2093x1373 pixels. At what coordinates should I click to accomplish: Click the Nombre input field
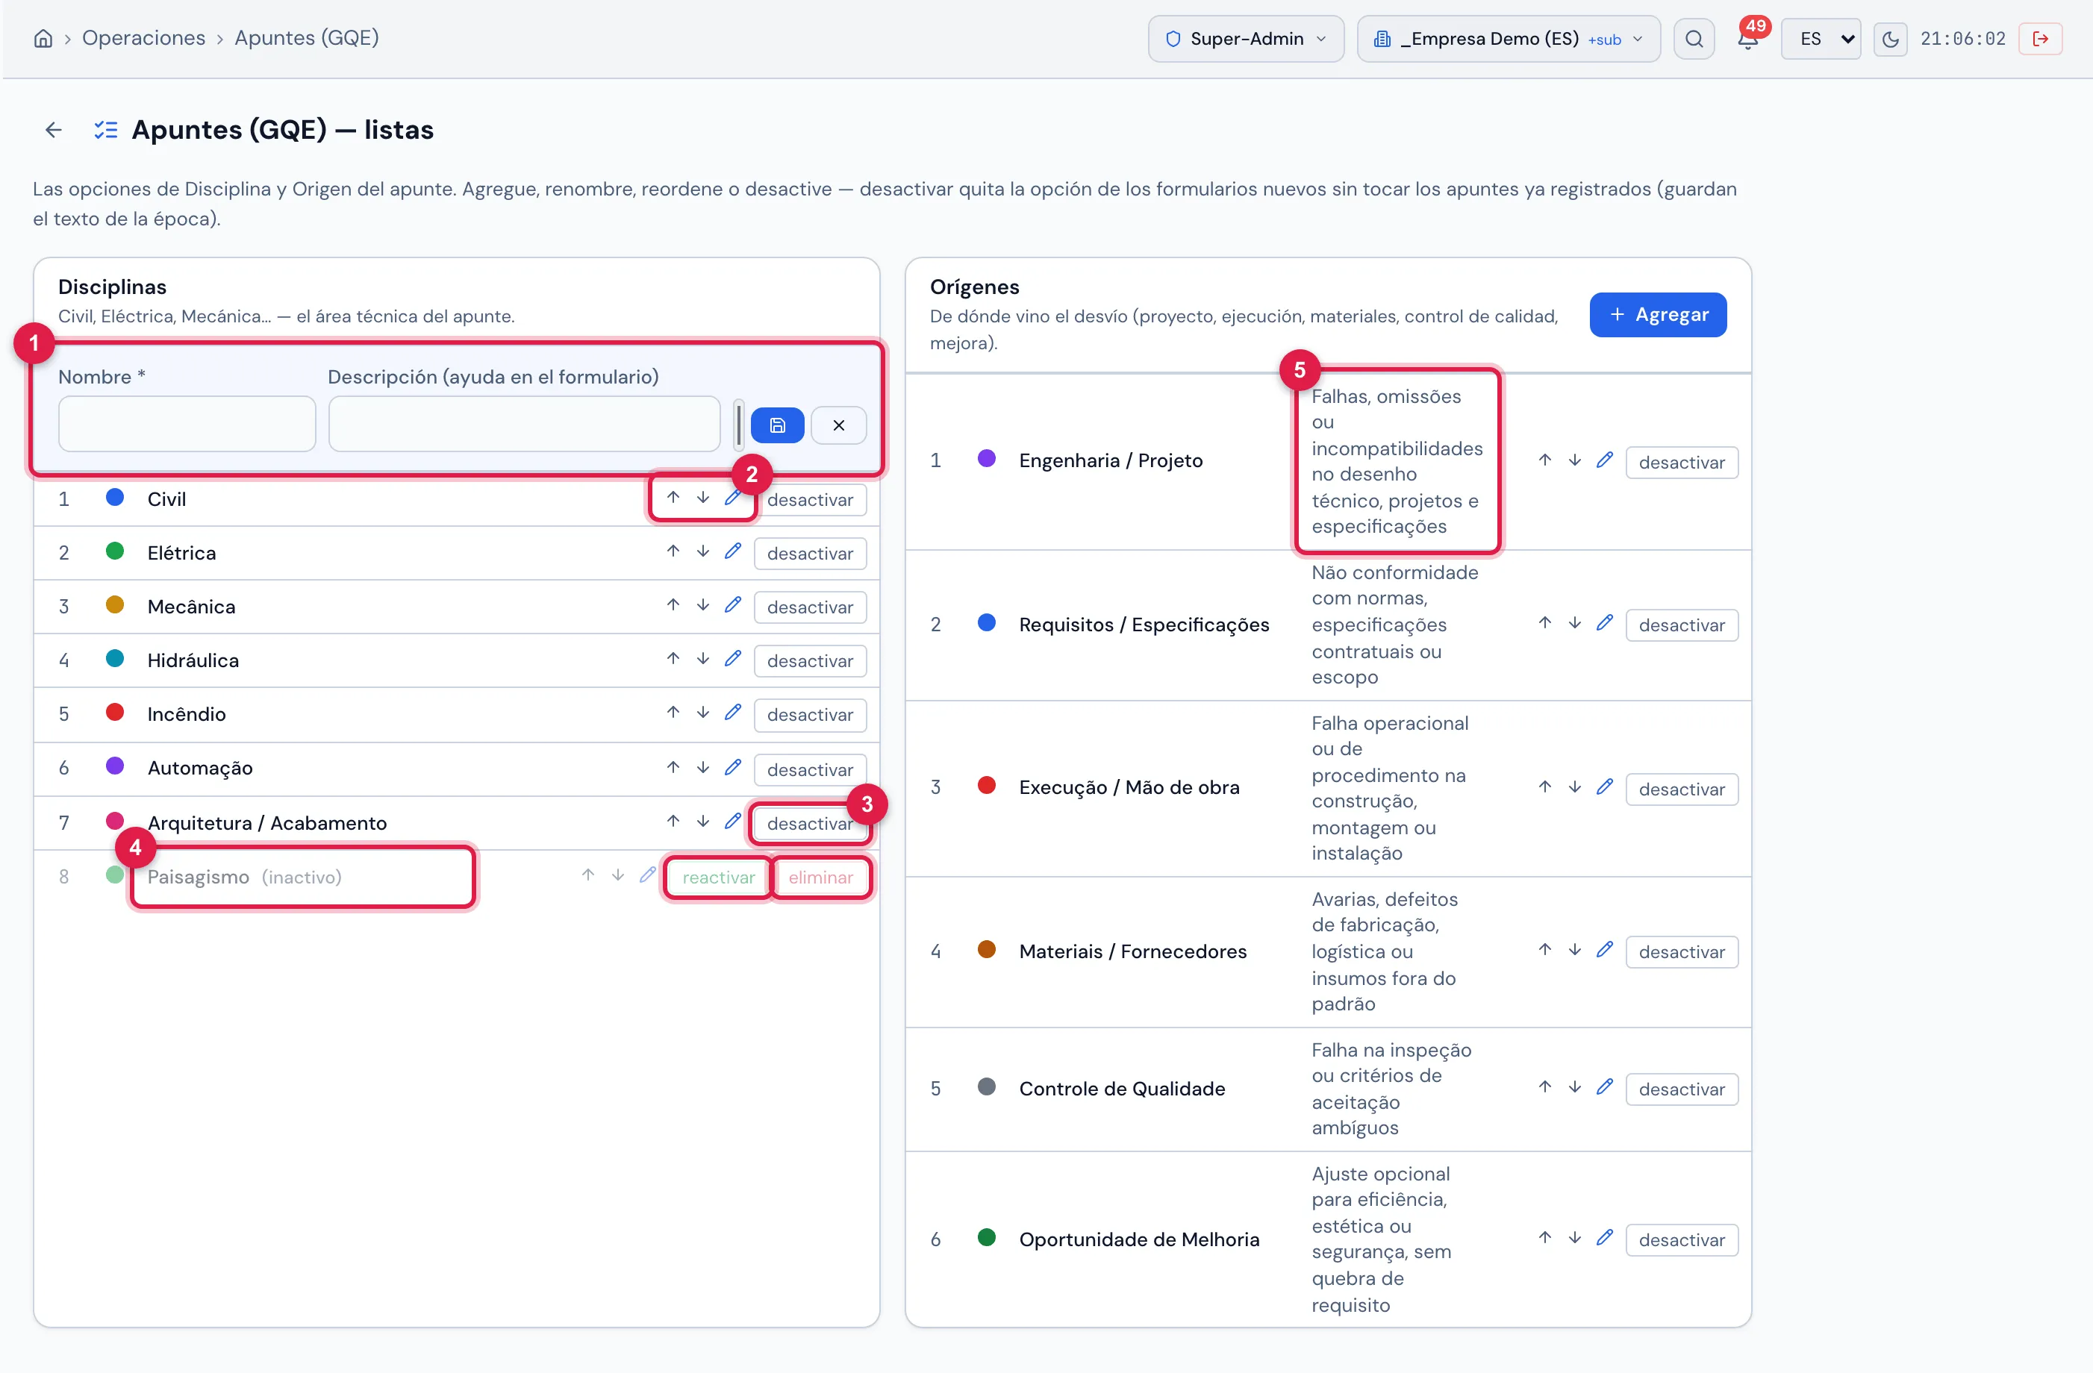tap(187, 424)
